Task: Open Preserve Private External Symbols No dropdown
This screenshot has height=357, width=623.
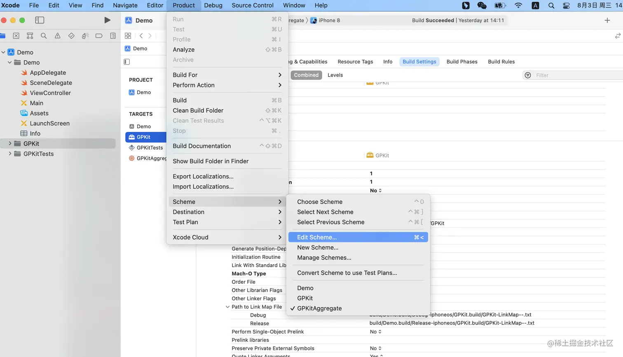Action: click(x=375, y=348)
